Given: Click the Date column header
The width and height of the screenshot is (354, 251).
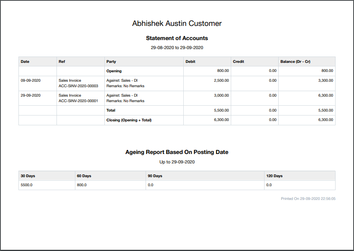Looking at the screenshot, I should (25, 62).
